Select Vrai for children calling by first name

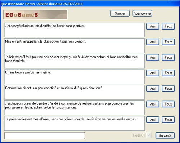coord(153,42)
